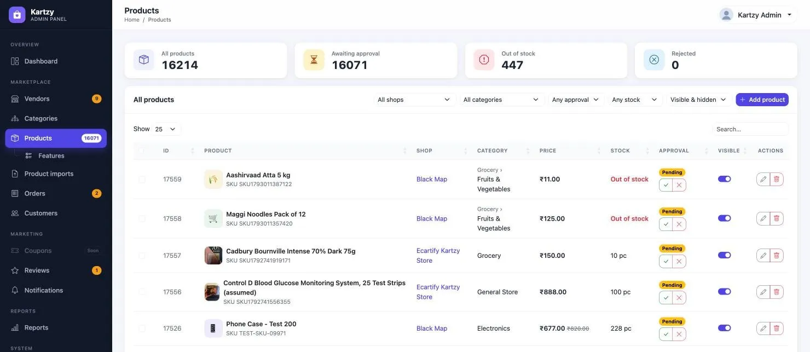Reject Aashirvaad Atta 5 kg with cross
Image resolution: width=810 pixels, height=352 pixels.
(x=679, y=185)
